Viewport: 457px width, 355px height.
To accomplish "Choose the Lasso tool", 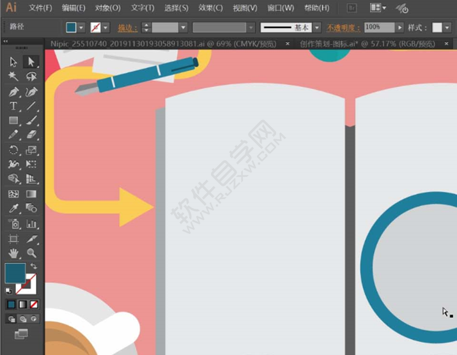I will click(x=31, y=77).
